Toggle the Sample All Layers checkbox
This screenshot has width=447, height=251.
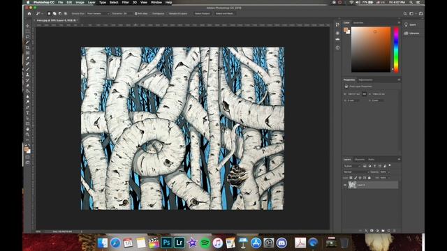(168, 13)
